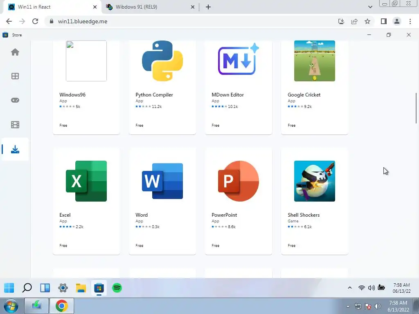The image size is (419, 314).
Task: Click the Windows 7 tray speaker icon
Action: click(x=378, y=306)
